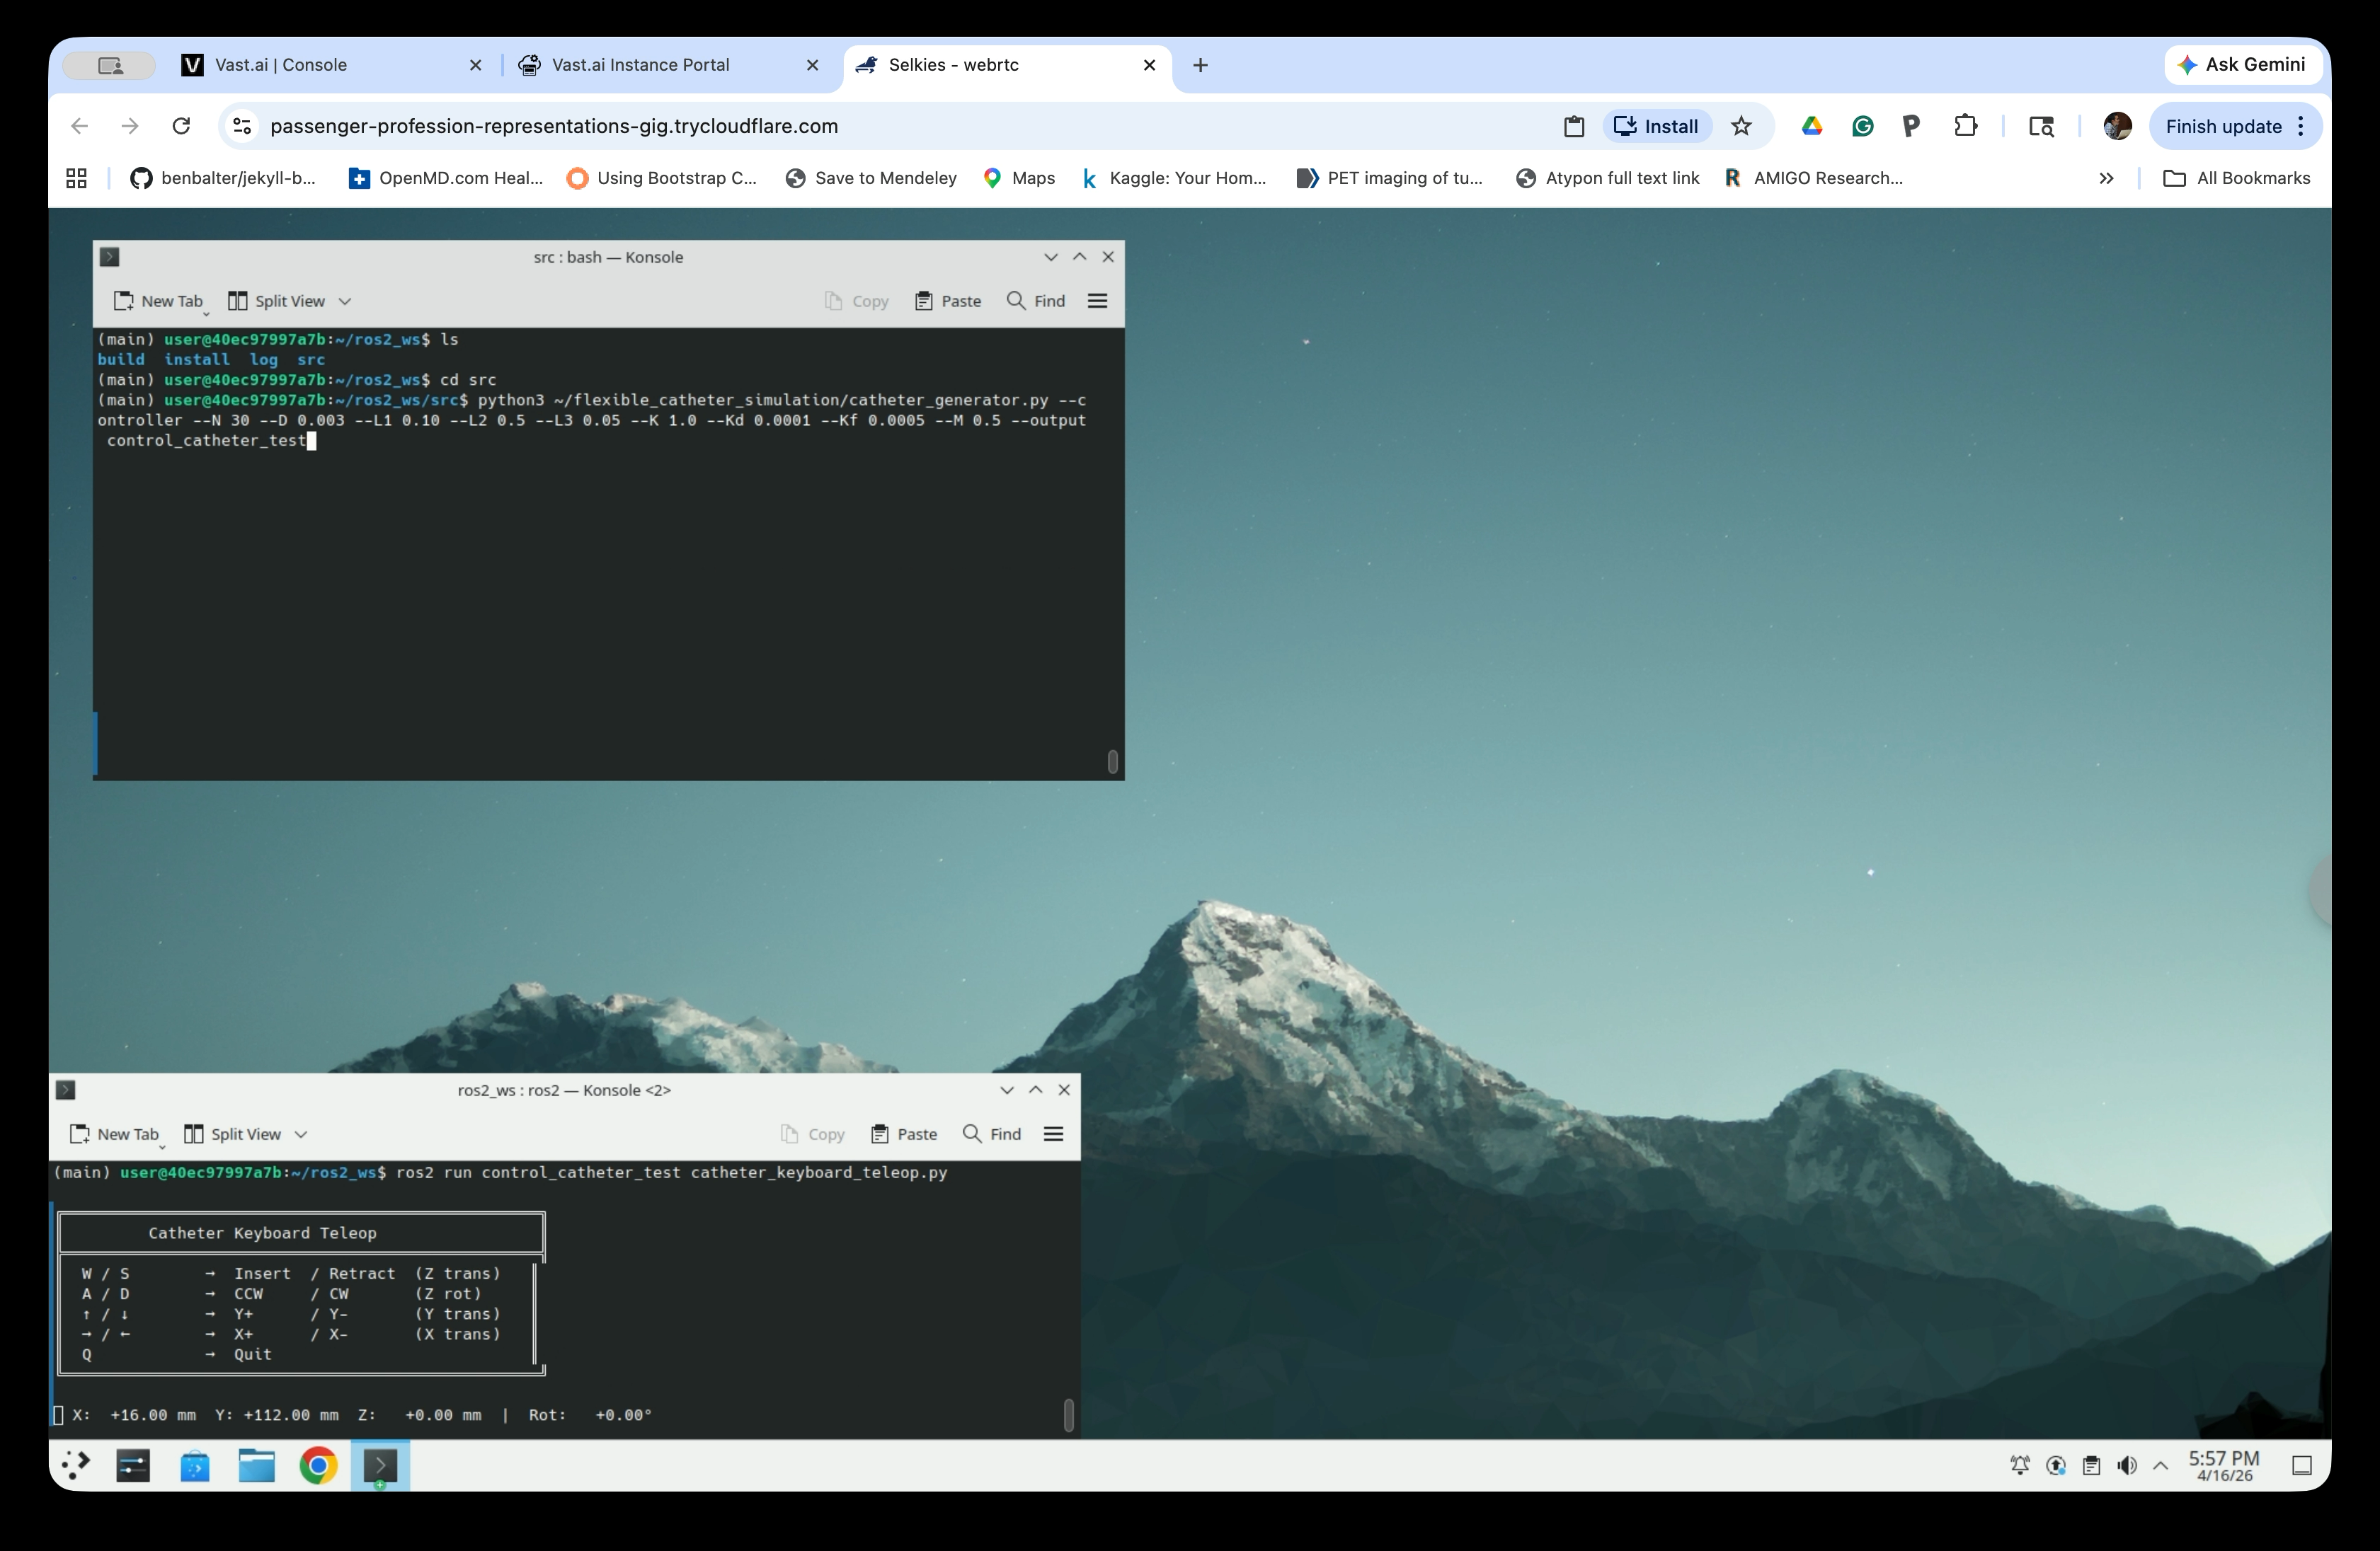Image resolution: width=2380 pixels, height=1551 pixels.
Task: Install the Selkies web app
Action: (1657, 126)
